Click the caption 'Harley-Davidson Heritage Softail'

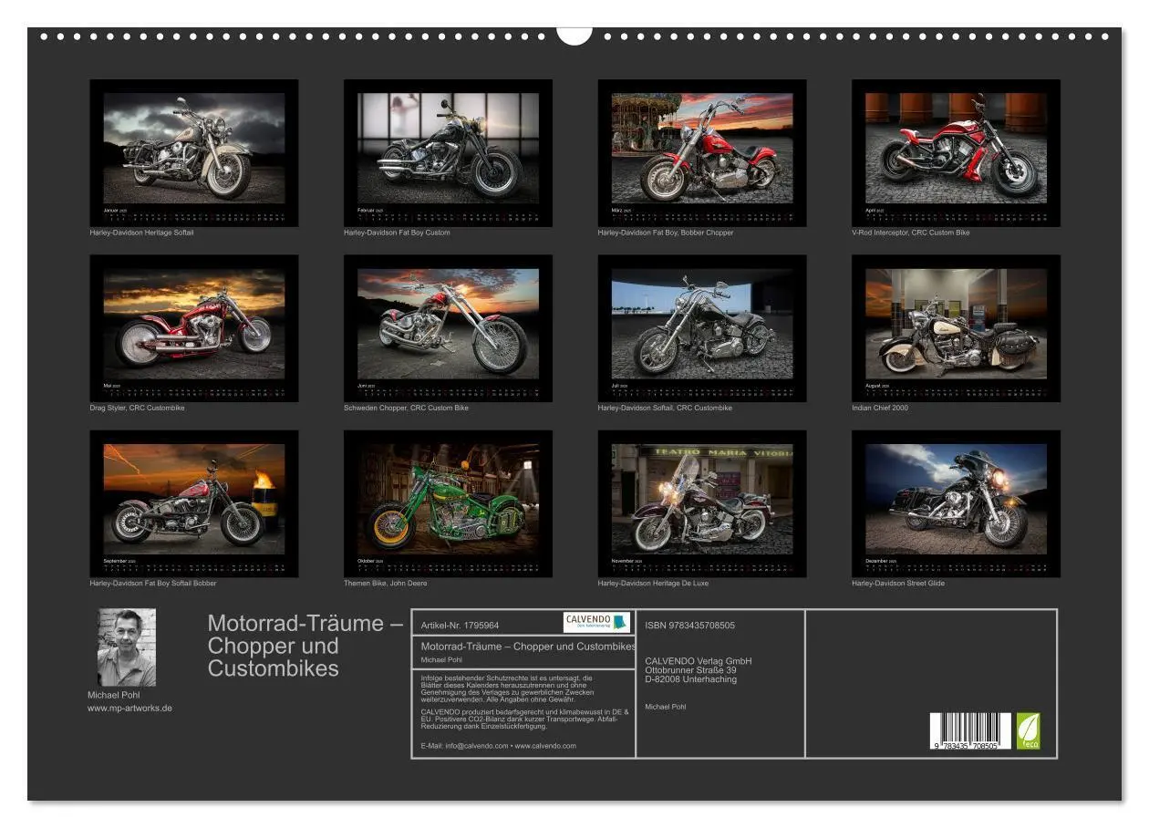[141, 233]
